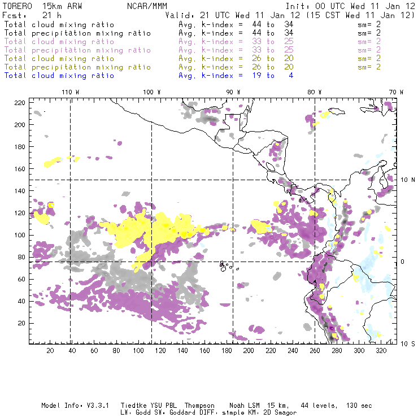
Task: Click the "Model Info: V3.3.1" footer text
Action: 75,406
